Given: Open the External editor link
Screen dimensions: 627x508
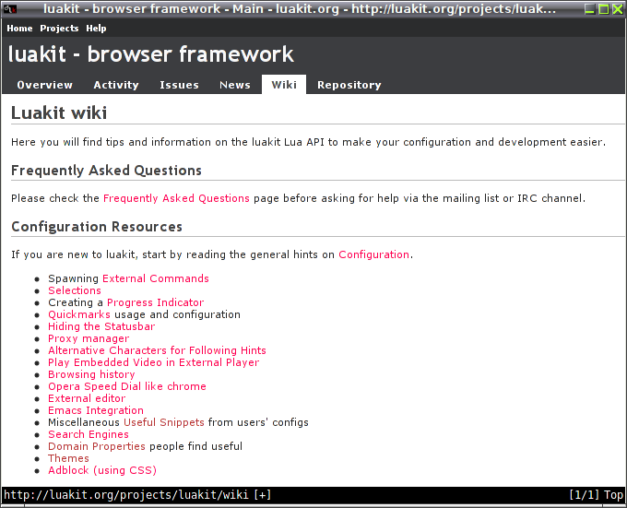Looking at the screenshot, I should 87,398.
